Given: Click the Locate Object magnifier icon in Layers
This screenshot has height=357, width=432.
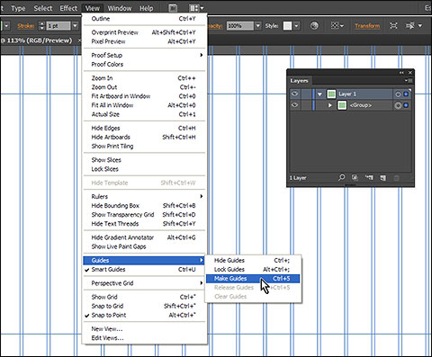Looking at the screenshot, I should (341, 177).
